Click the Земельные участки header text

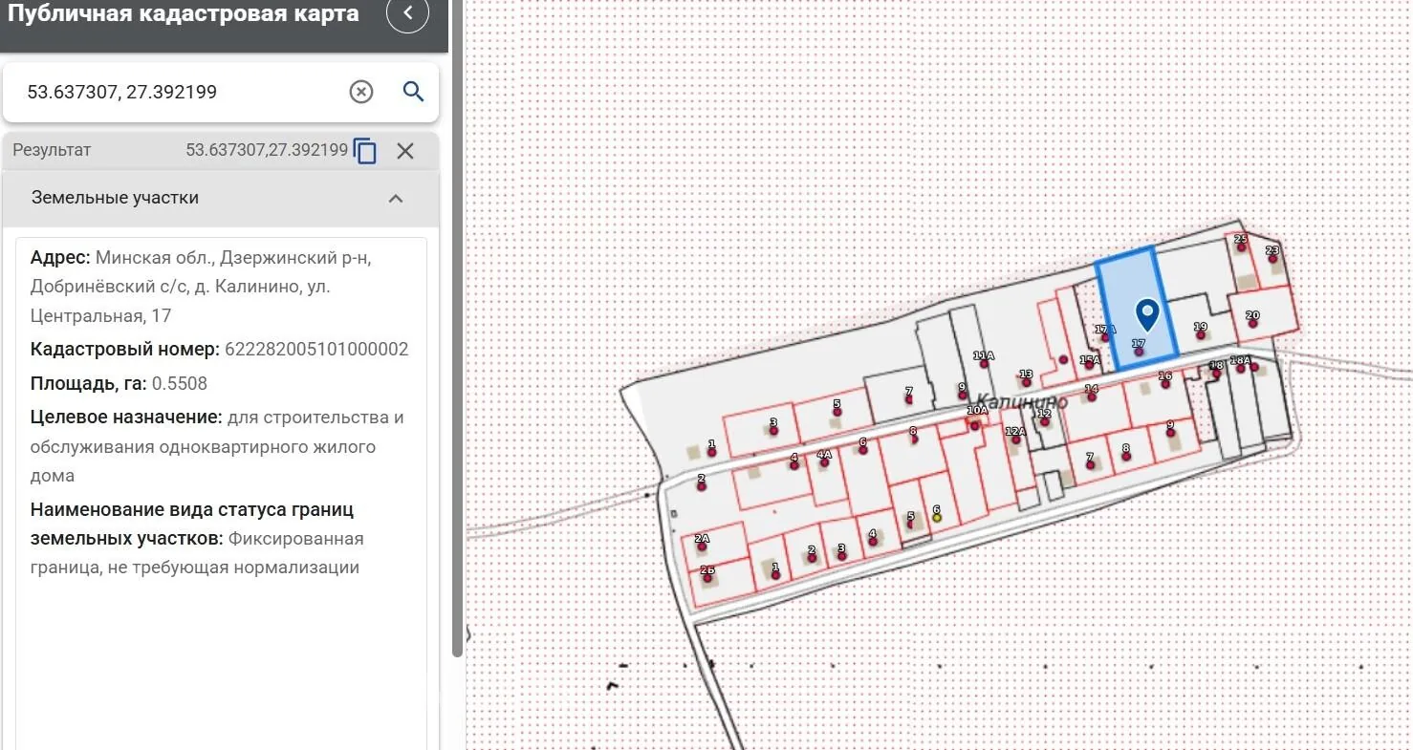pos(115,198)
